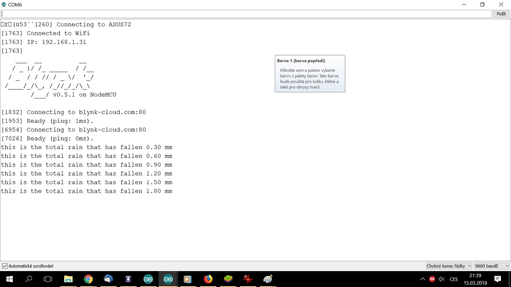This screenshot has width=511, height=287.
Task: Open Google Chrome from the taskbar
Action: pyautogui.click(x=88, y=279)
